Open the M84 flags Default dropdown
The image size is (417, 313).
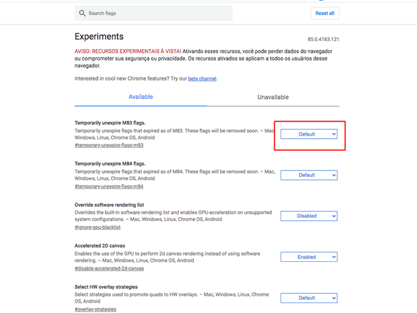[x=309, y=175]
